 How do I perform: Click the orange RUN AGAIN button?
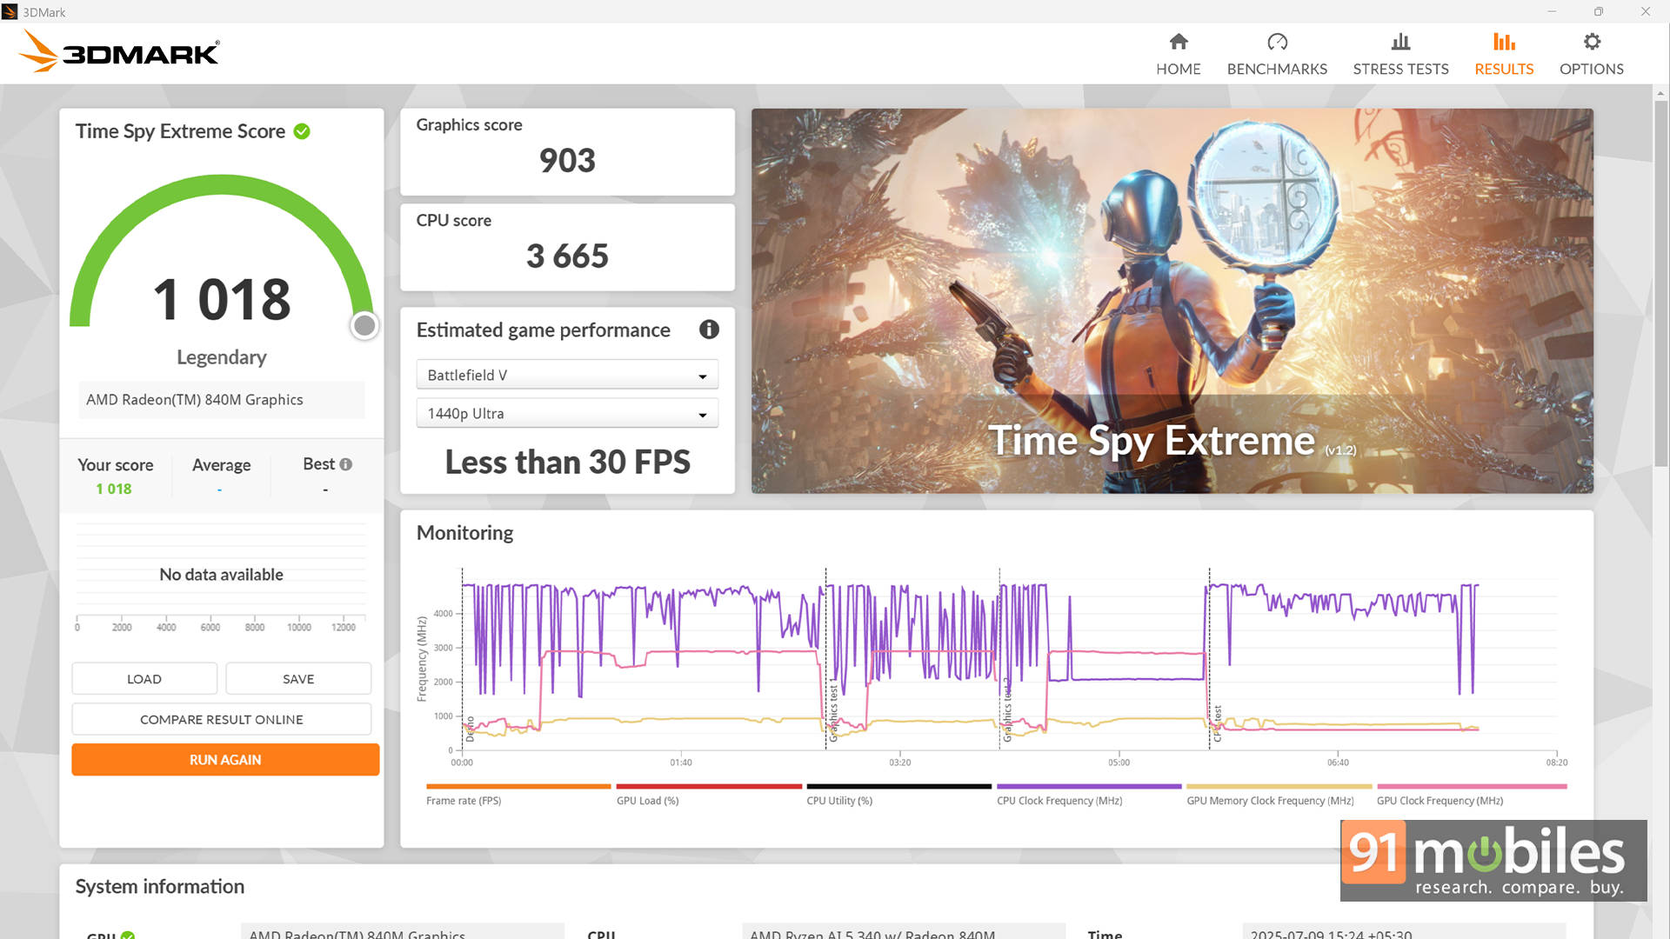pyautogui.click(x=224, y=759)
